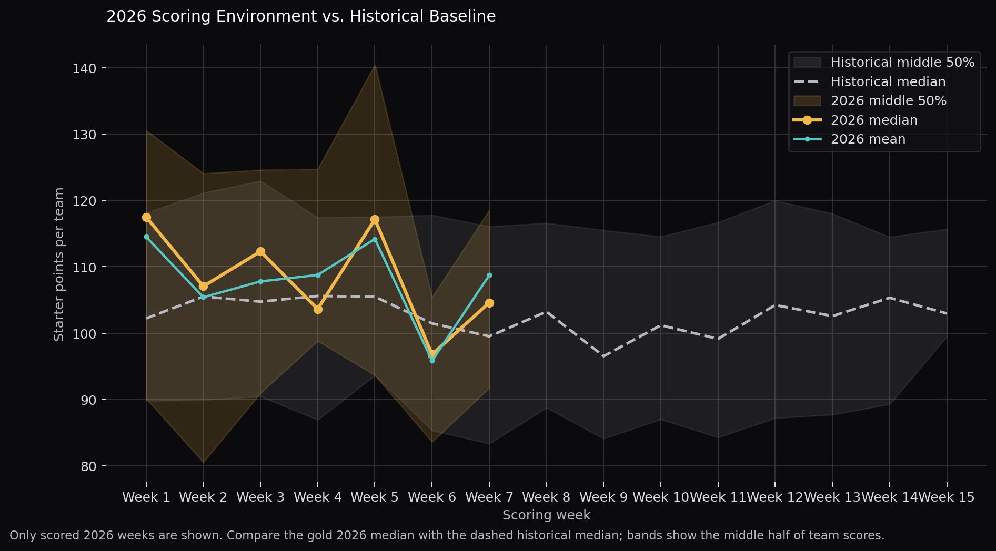Viewport: 996px width, 551px height.
Task: Click the Week 2 axis label
Action: pyautogui.click(x=203, y=497)
